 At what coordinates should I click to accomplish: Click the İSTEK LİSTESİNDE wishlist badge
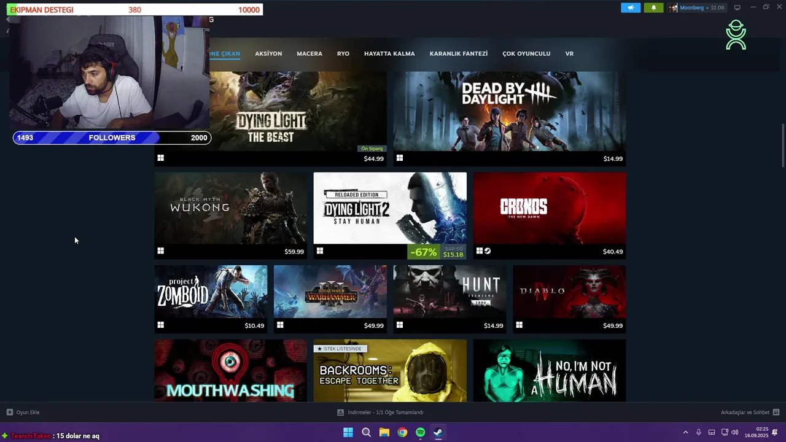click(340, 349)
